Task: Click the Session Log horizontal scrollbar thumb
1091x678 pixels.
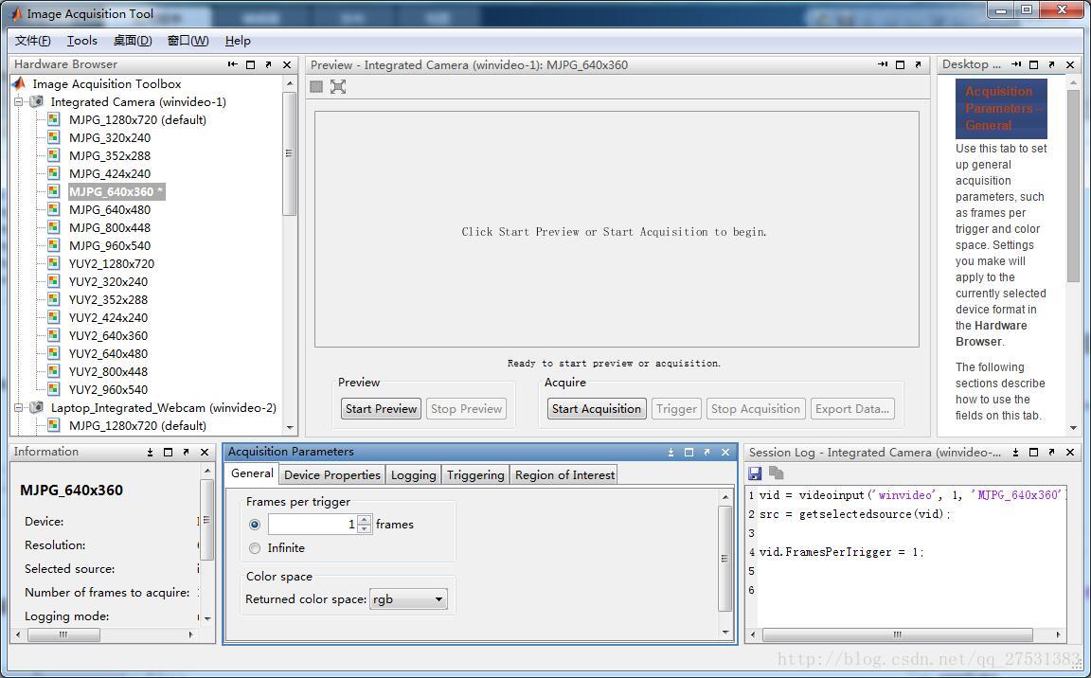Action: 898,634
